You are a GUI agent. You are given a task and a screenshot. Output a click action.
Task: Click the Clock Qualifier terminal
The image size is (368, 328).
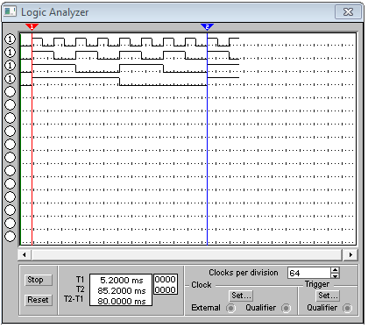[286, 308]
